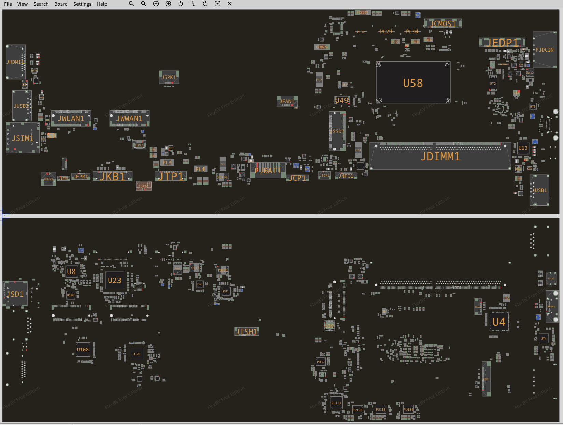Select the U58 chip on the board
This screenshot has height=425, width=563.
click(413, 83)
